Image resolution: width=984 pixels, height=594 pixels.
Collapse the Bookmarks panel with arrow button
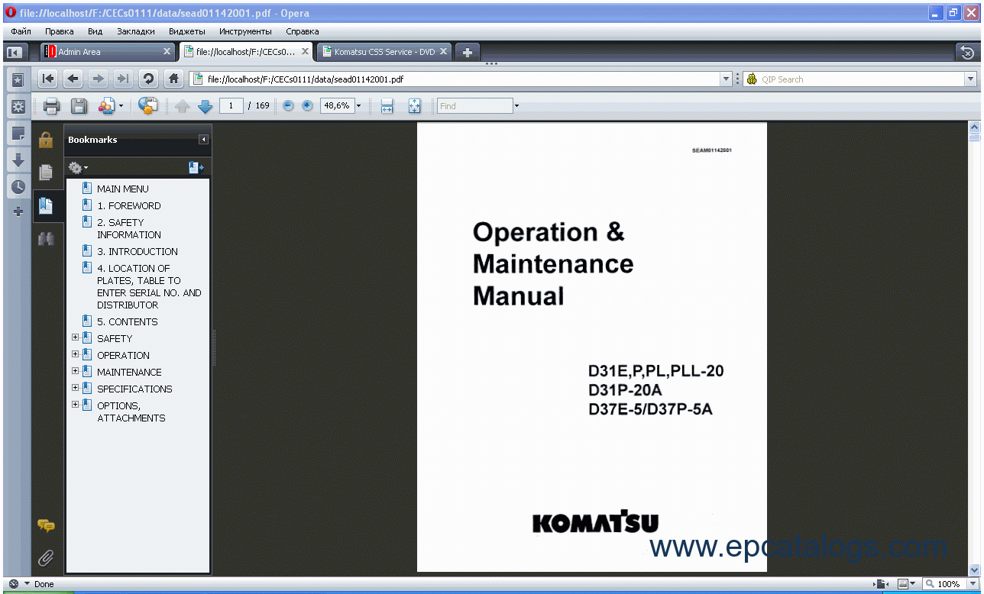click(203, 140)
